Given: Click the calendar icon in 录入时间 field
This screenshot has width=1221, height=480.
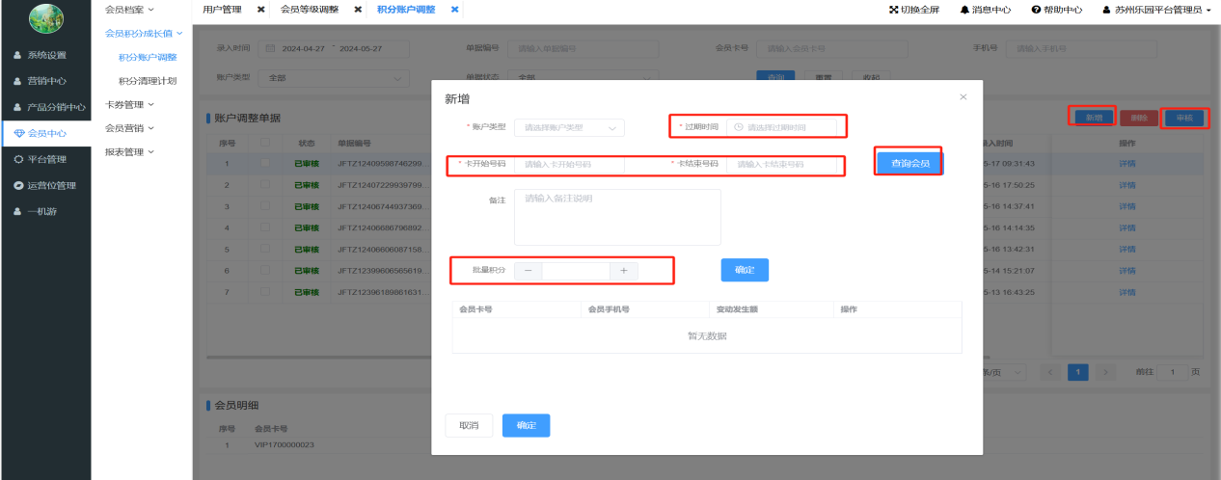Looking at the screenshot, I should [x=270, y=48].
